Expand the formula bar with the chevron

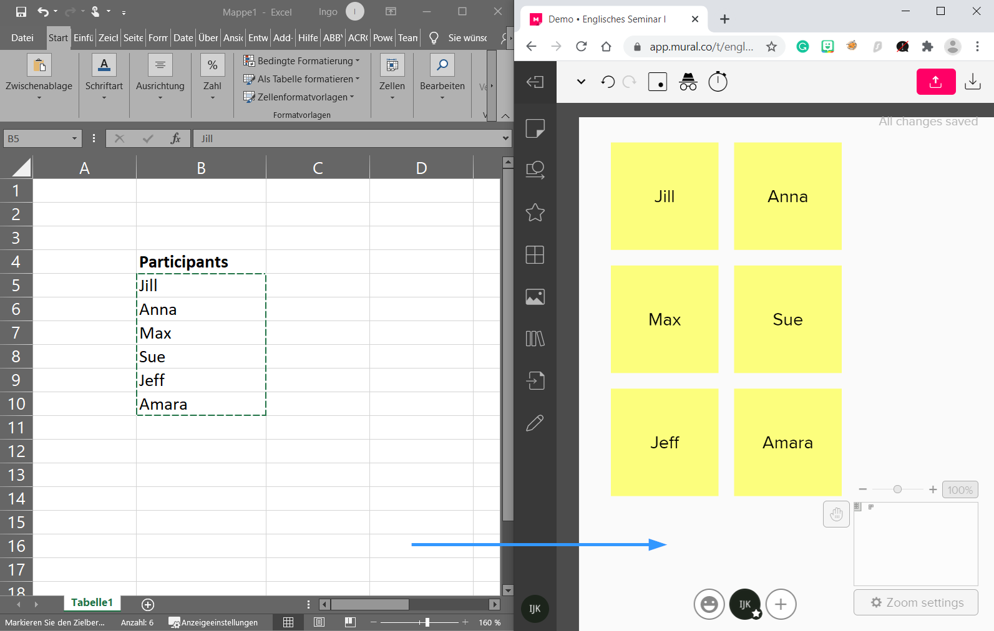point(505,138)
